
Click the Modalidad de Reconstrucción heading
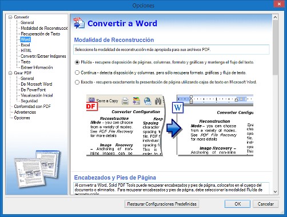[114, 40]
